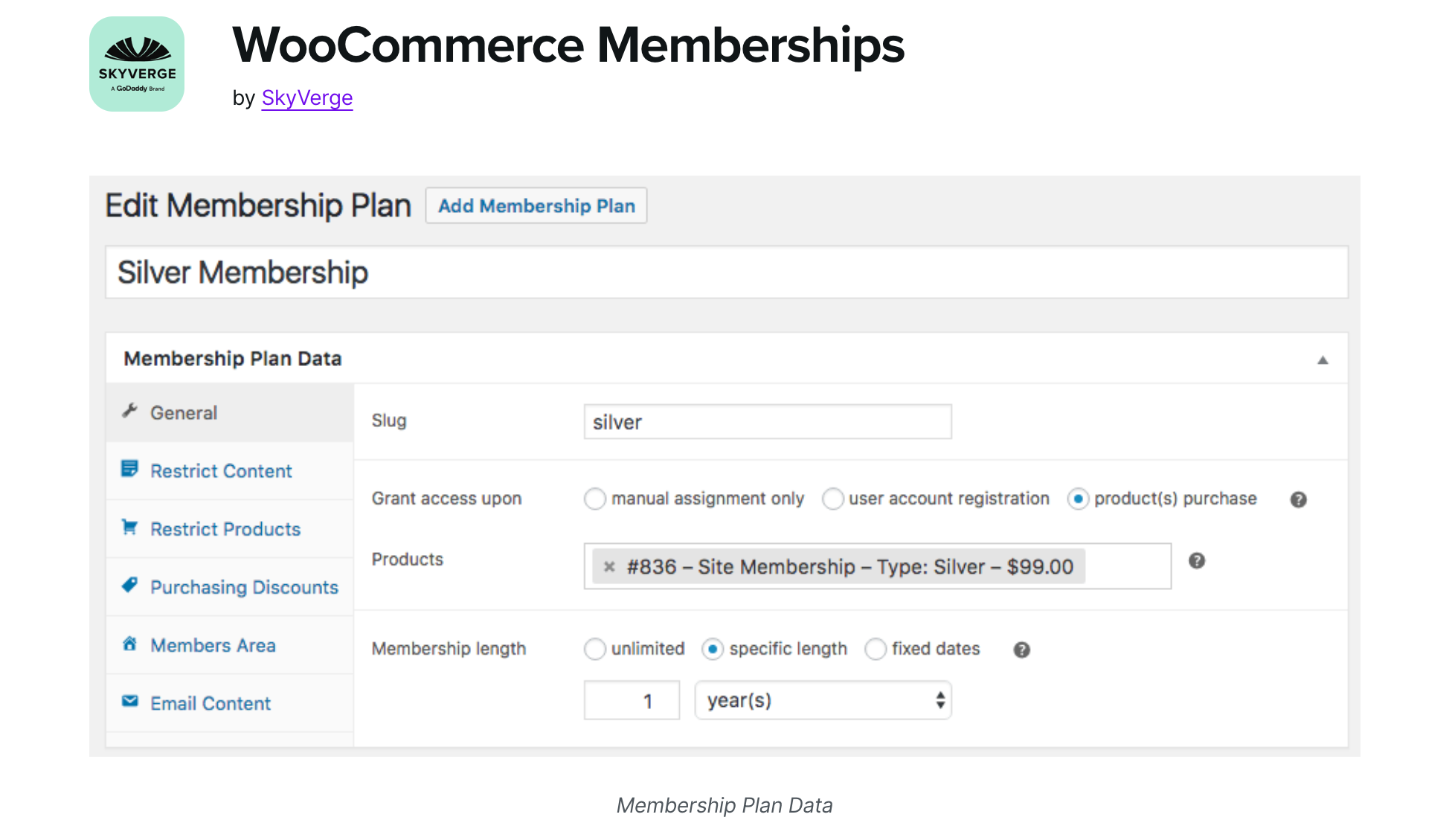The image size is (1452, 823).
Task: Open the Members Area home icon
Action: (129, 644)
